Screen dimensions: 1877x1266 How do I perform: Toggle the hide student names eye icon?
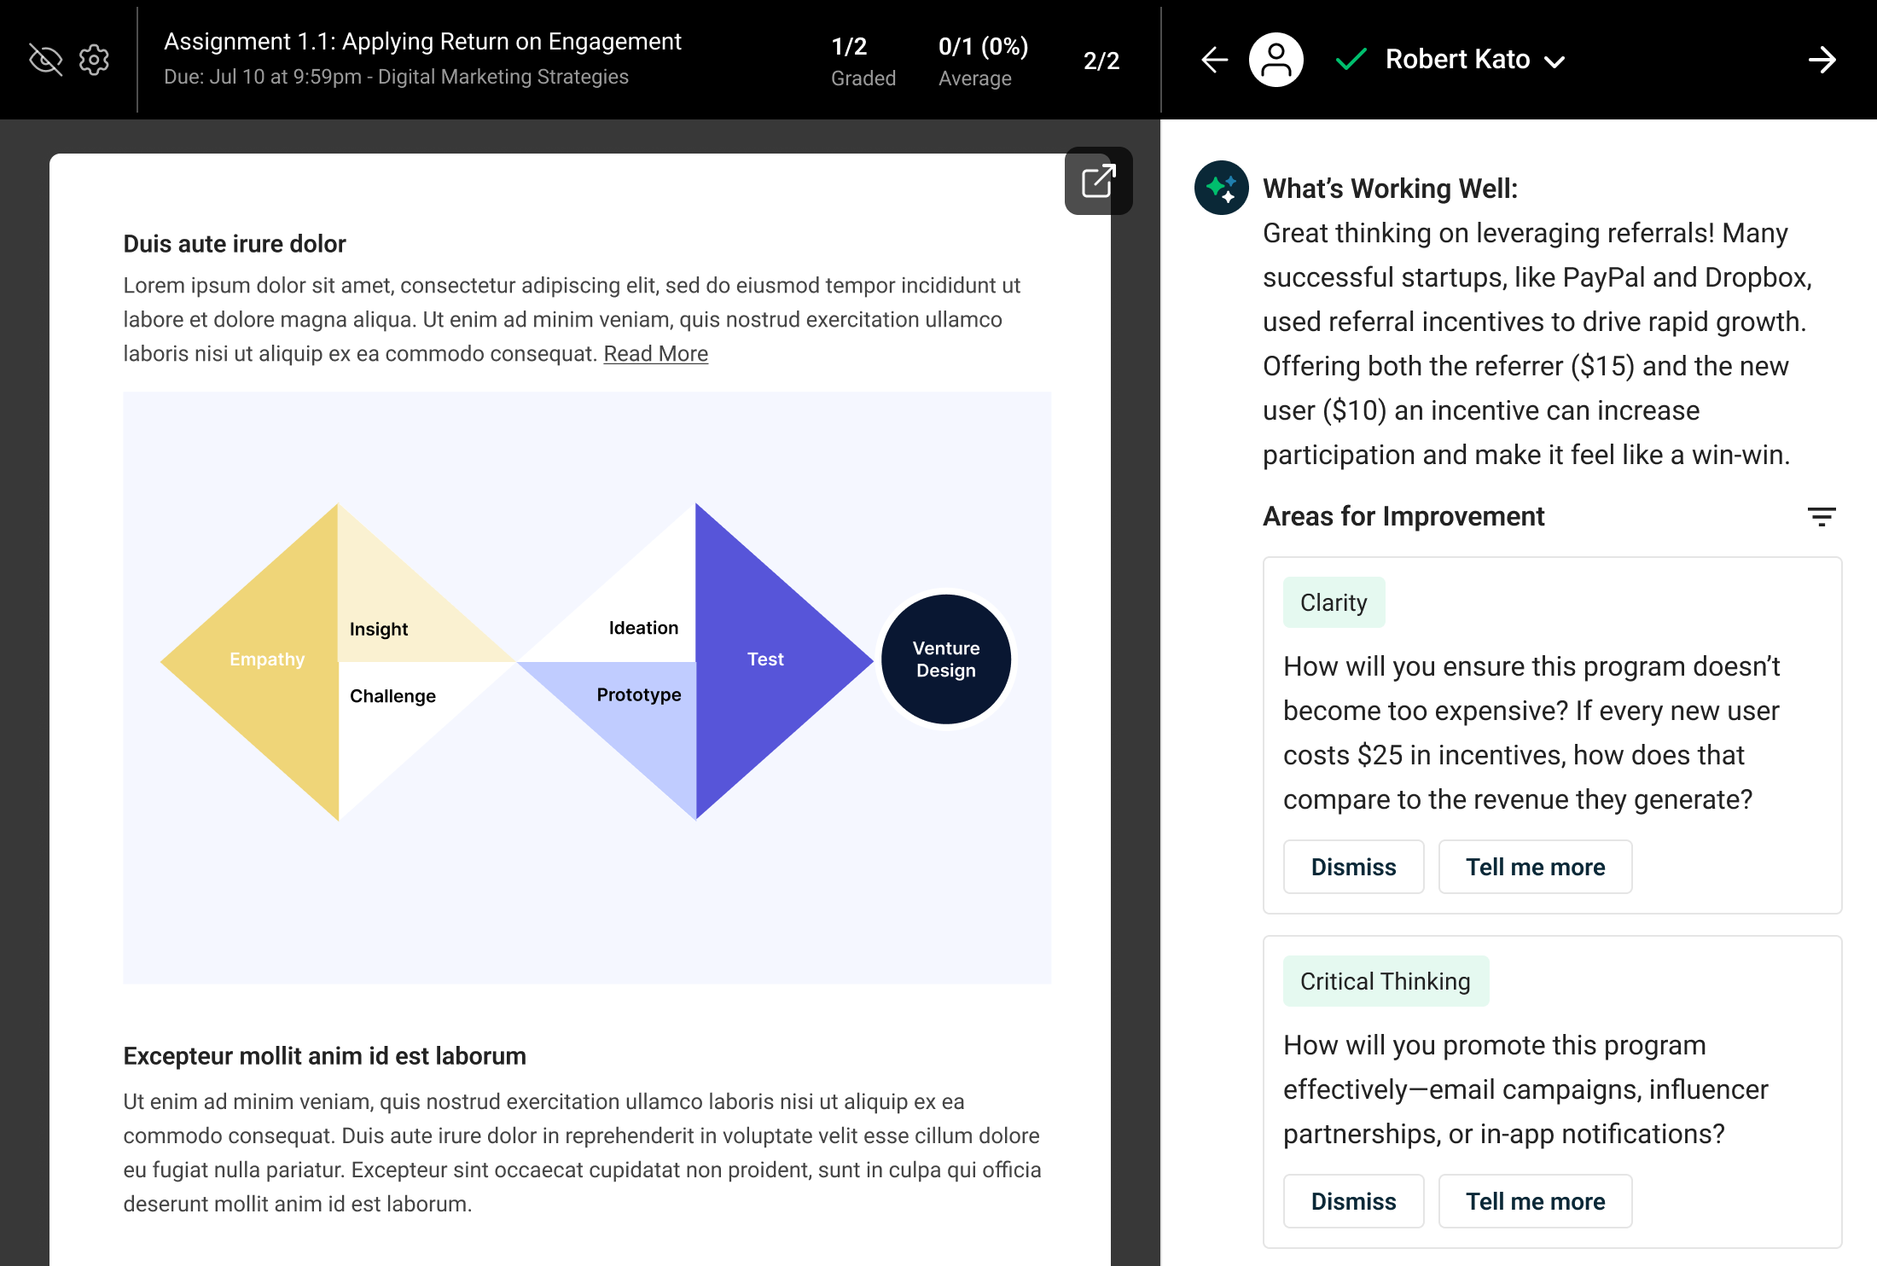(45, 60)
